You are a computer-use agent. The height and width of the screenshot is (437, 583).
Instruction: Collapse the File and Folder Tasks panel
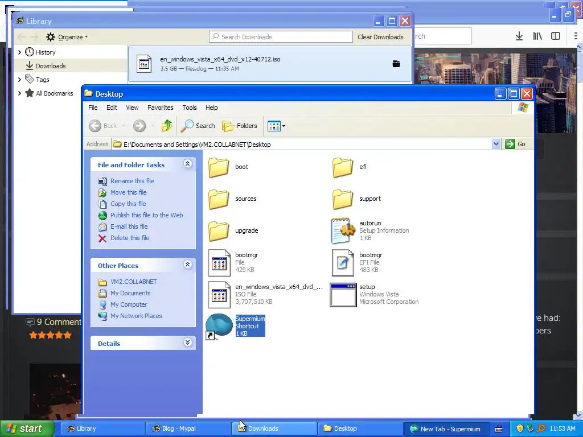[x=188, y=164]
